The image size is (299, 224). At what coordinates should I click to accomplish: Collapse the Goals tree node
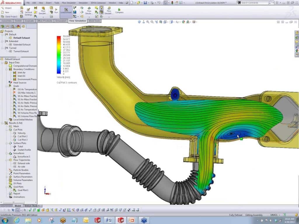pyautogui.click(x=7, y=86)
